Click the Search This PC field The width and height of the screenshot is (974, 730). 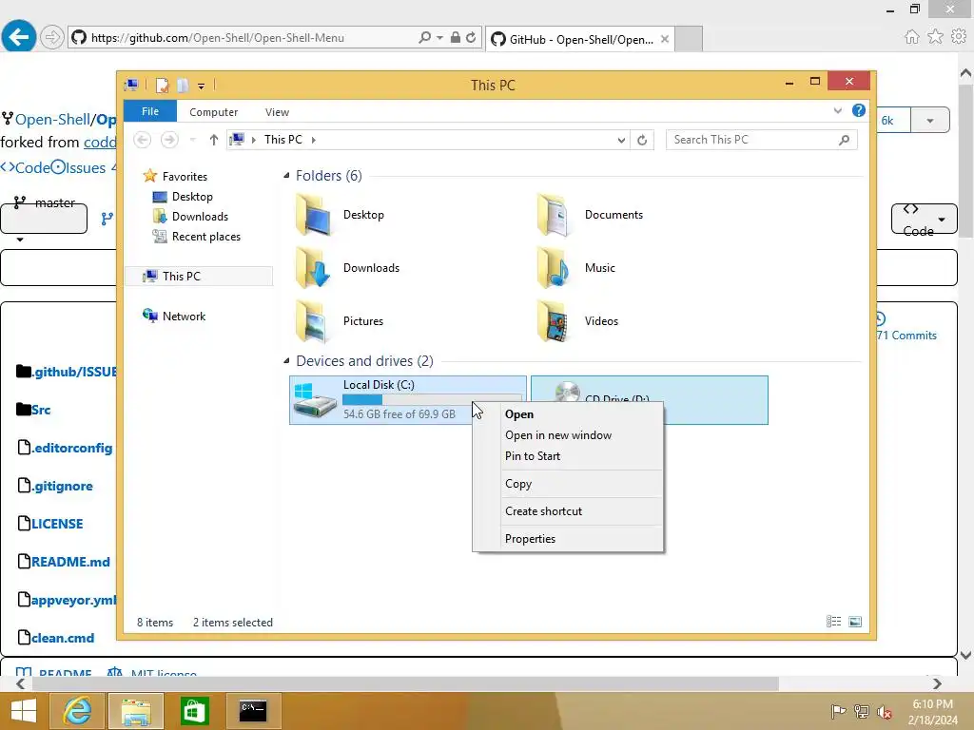(x=761, y=140)
